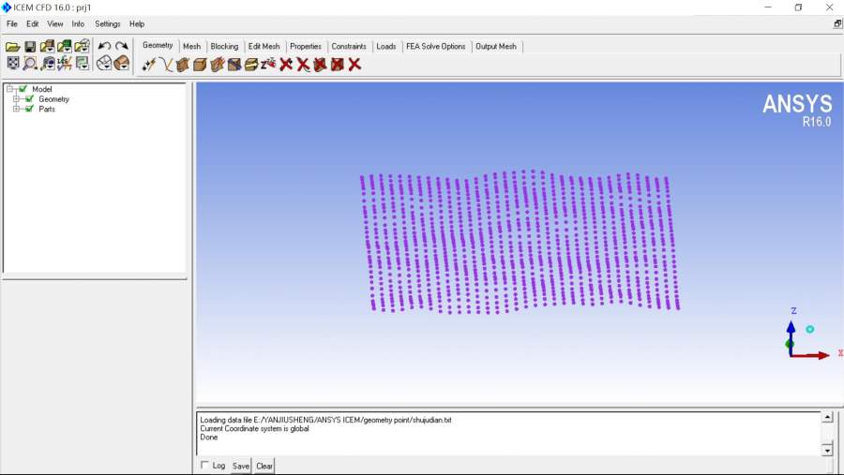The width and height of the screenshot is (844, 475).
Task: Click the Clear message log button
Action: (264, 466)
